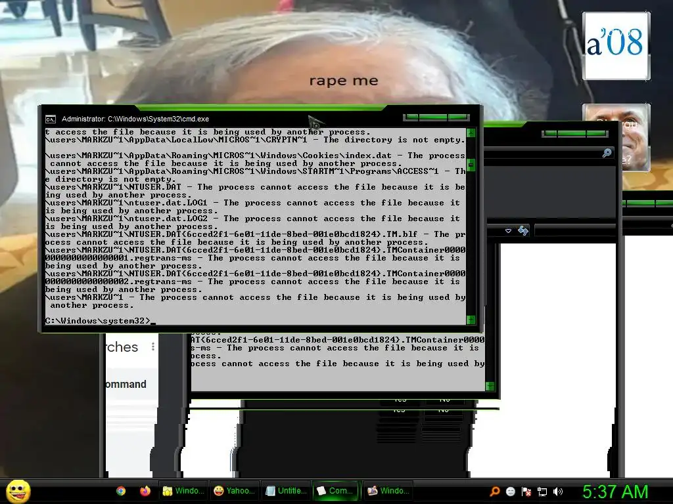The image size is (673, 504).
Task: Click the "Administrator: C:\Windows\System32\cmd.exe" title text
Action: (135, 119)
